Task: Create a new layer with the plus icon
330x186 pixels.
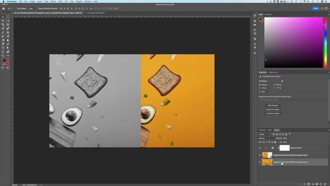Action: [x=321, y=184]
